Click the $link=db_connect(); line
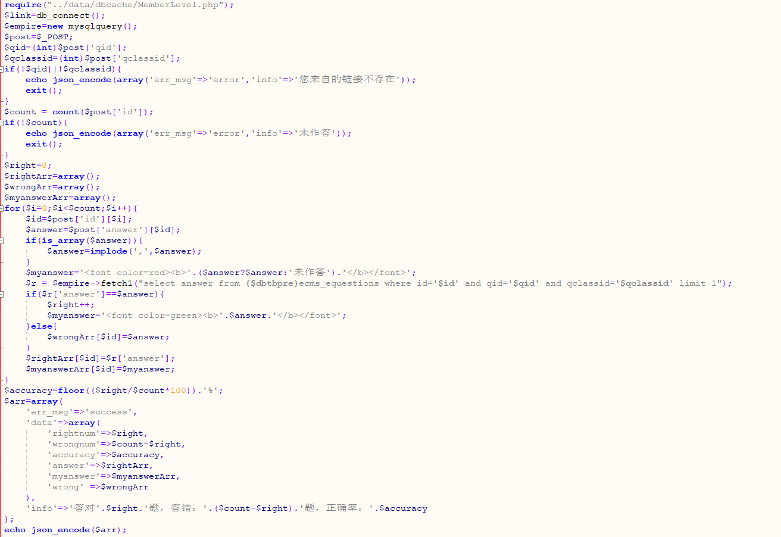Screen dimensions: 781x537 point(55,15)
